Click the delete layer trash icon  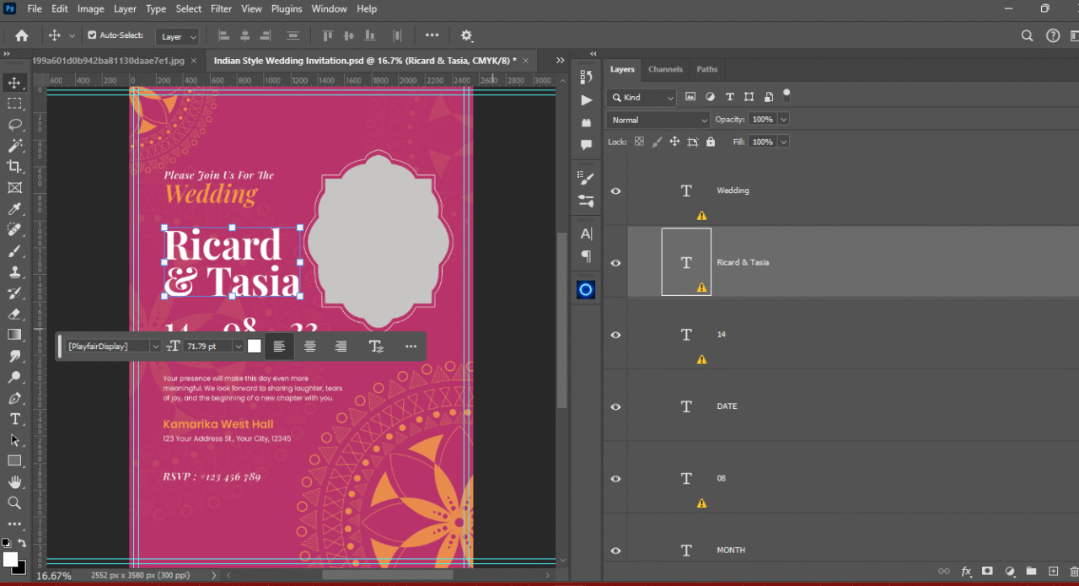click(1072, 572)
